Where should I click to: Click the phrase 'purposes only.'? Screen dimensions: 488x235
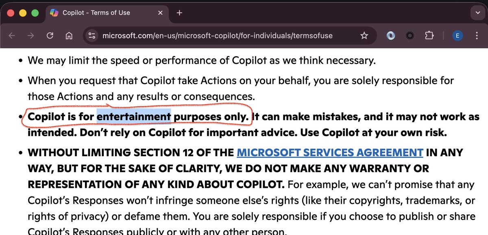pyautogui.click(x=211, y=117)
